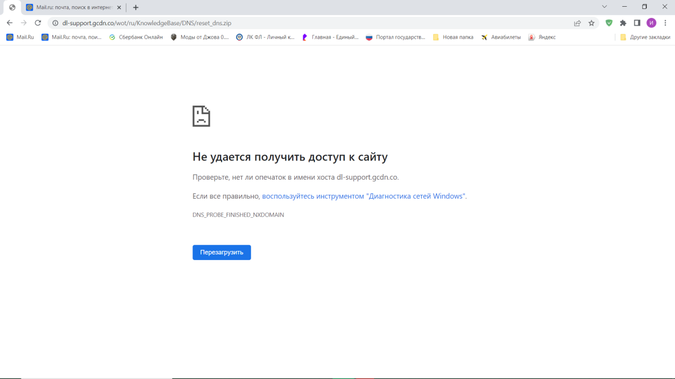Open the purple profile avatar
The image size is (675, 379).
coord(651,23)
